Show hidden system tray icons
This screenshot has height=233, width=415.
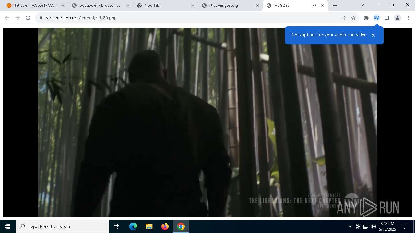point(350,227)
